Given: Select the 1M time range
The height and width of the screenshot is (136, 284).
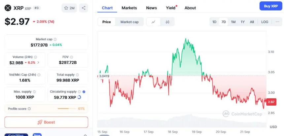Looking at the screenshot, I should [x=233, y=22].
